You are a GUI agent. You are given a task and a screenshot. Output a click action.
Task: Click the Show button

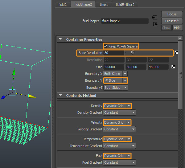[166, 28]
